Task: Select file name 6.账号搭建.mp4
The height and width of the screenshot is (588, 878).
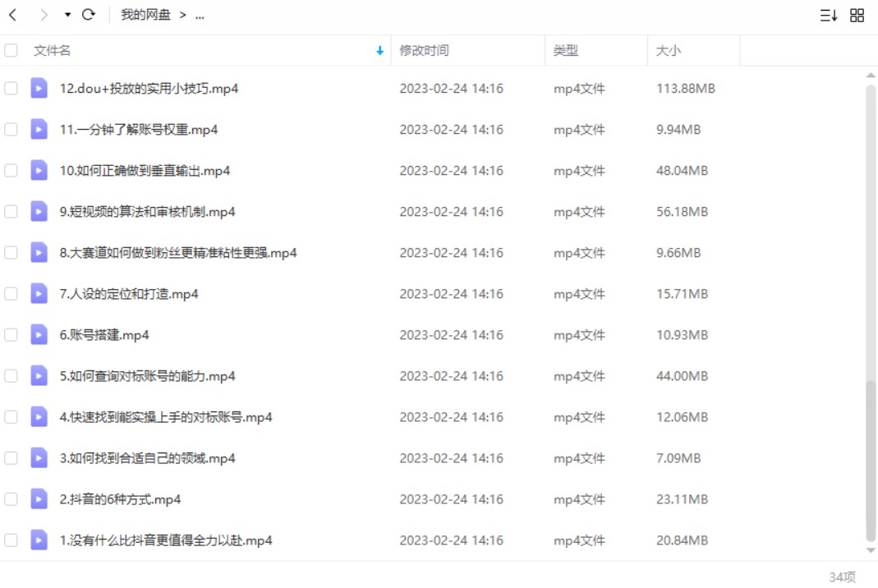Action: click(x=104, y=335)
